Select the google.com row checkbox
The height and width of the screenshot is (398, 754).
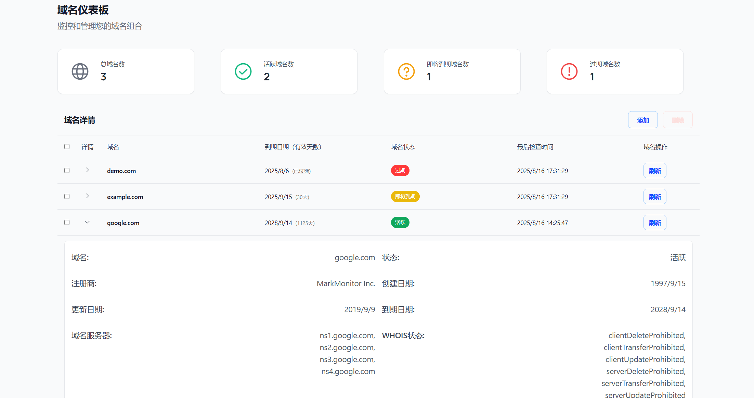[x=67, y=223]
